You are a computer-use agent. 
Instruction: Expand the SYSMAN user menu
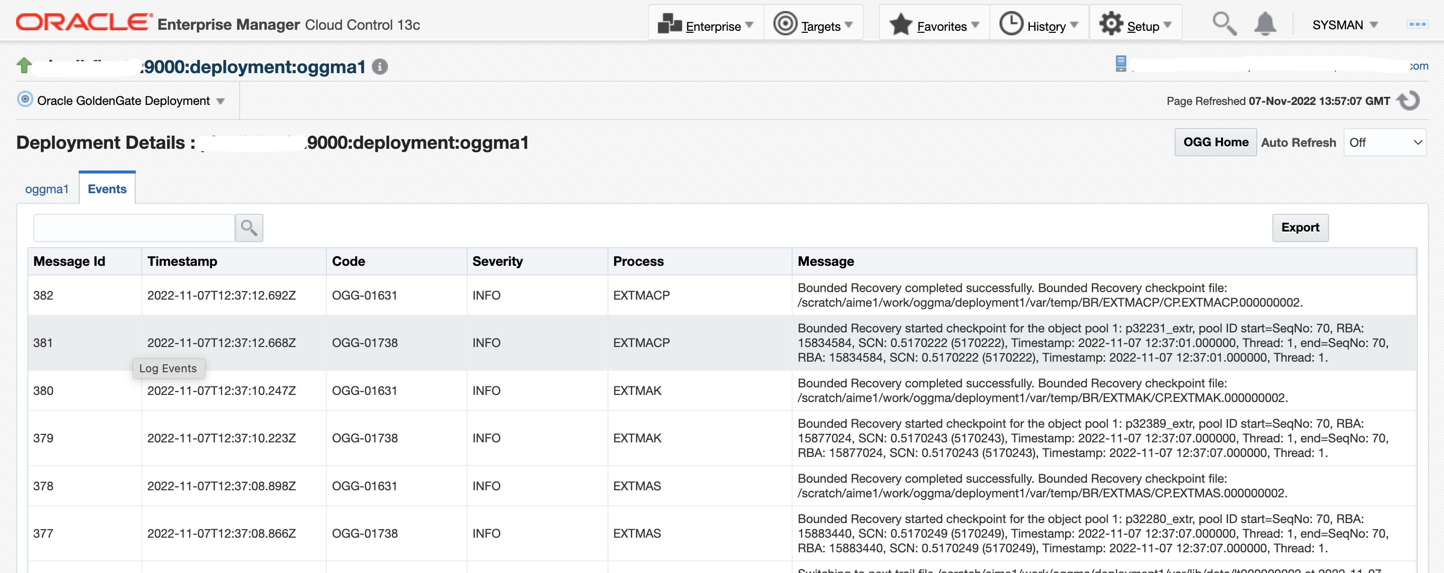[x=1345, y=25]
